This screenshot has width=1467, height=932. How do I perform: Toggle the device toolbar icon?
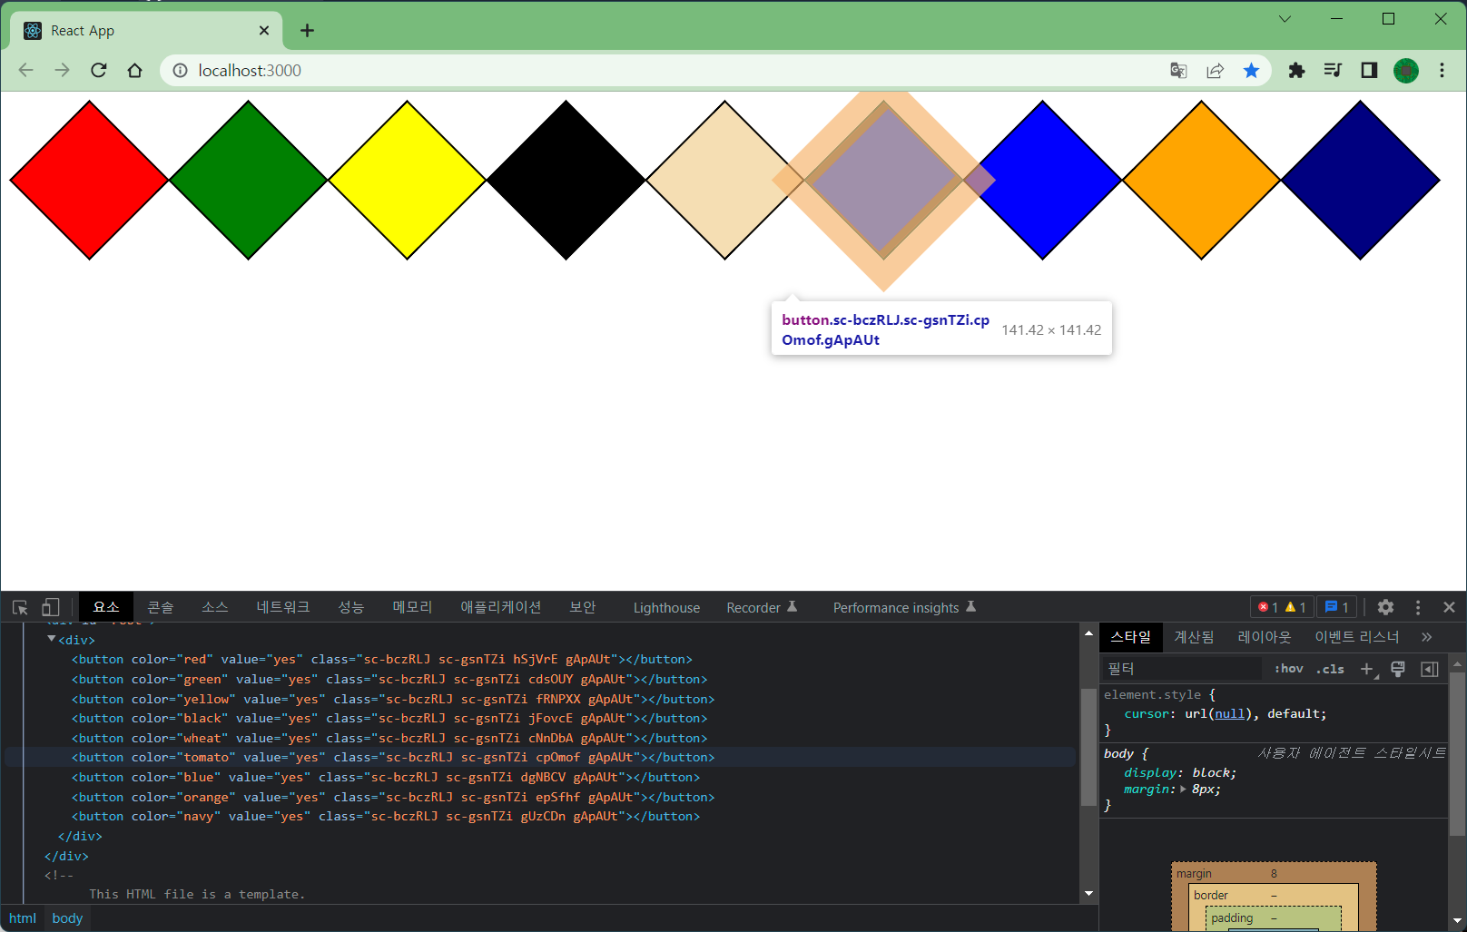(51, 607)
